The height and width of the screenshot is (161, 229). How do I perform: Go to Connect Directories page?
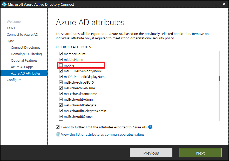(x=25, y=47)
